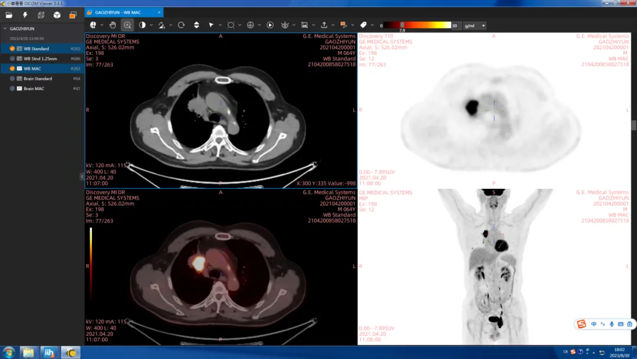Open the dropdown next to crosshair globe tool
Screen dimensions: 637x359
pyautogui.click(x=259, y=25)
